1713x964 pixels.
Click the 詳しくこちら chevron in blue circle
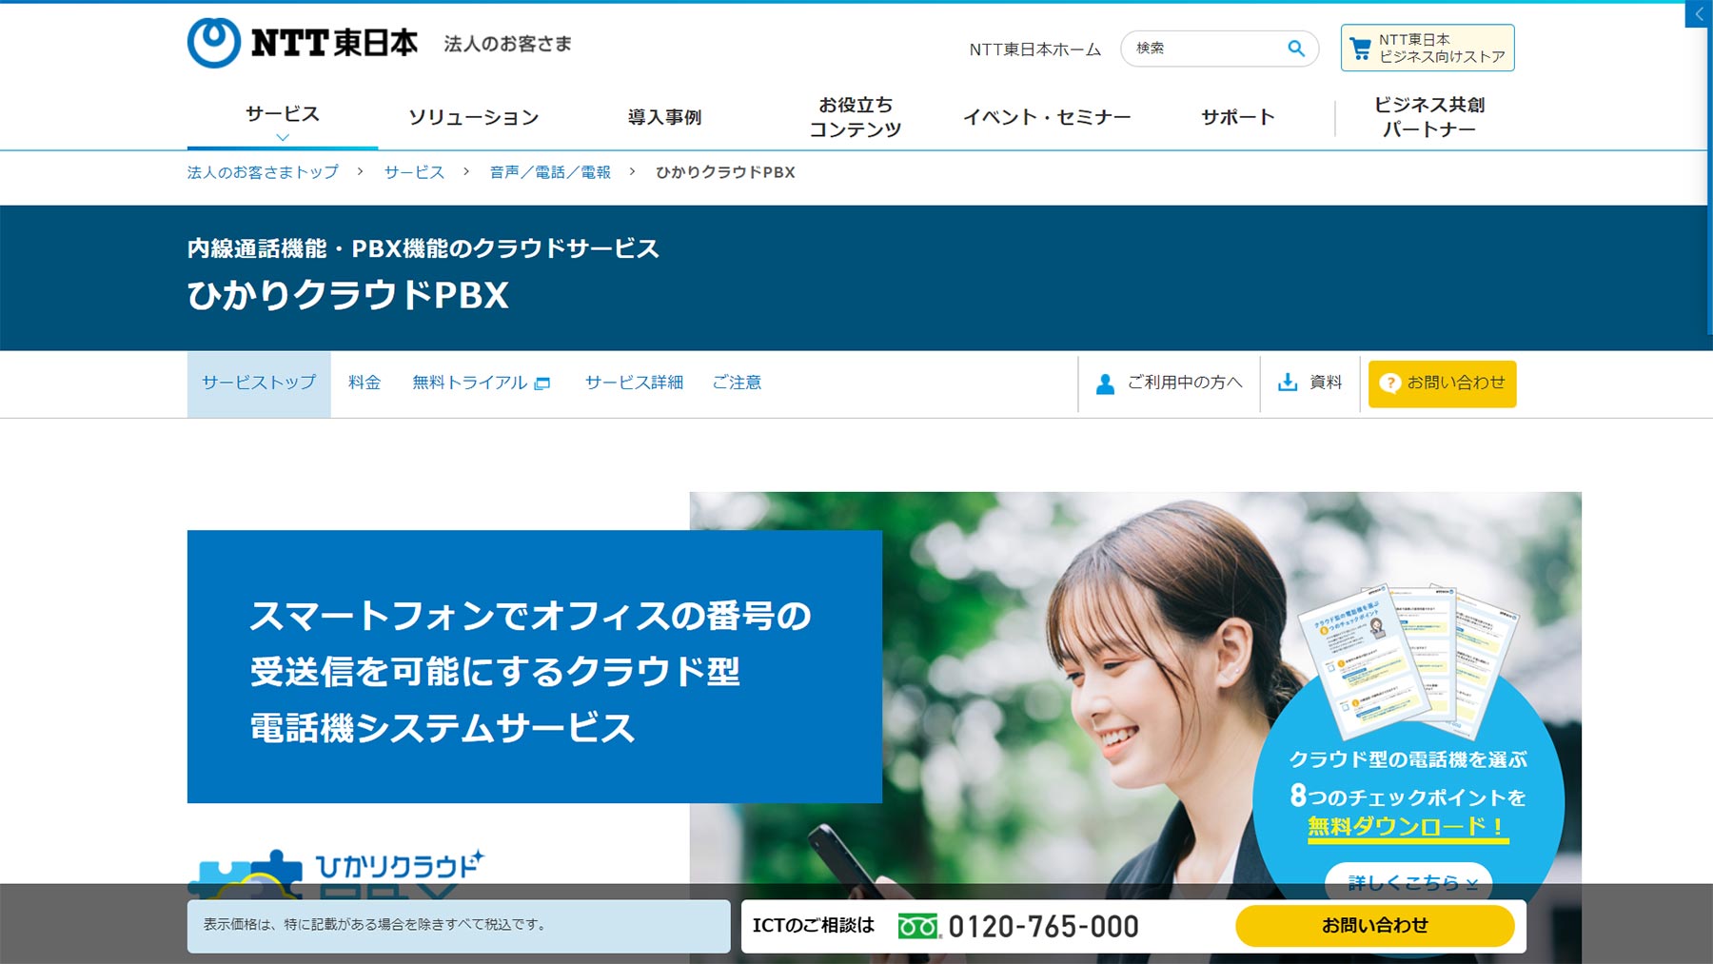(1473, 885)
